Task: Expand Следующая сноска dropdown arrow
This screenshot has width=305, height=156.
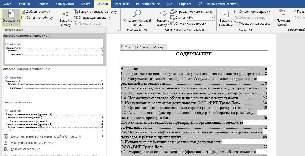Action: (x=110, y=18)
